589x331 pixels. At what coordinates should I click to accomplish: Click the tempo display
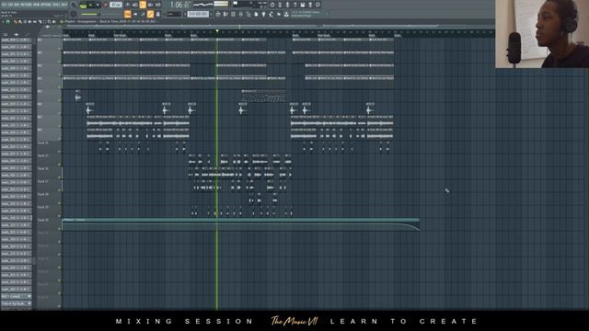pyautogui.click(x=116, y=5)
